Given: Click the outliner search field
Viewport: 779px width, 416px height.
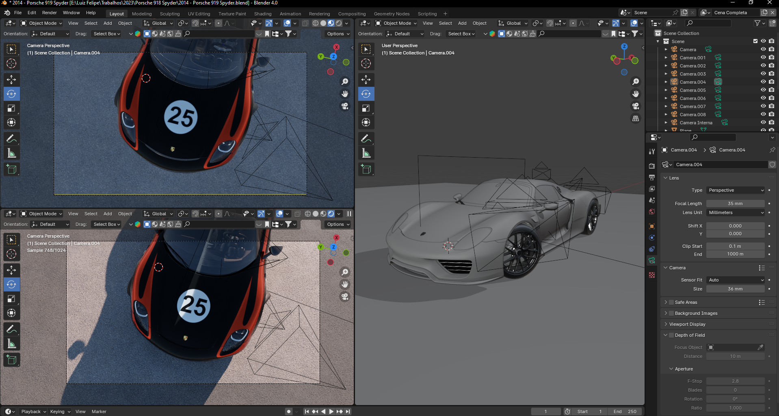Looking at the screenshot, I should [708, 23].
